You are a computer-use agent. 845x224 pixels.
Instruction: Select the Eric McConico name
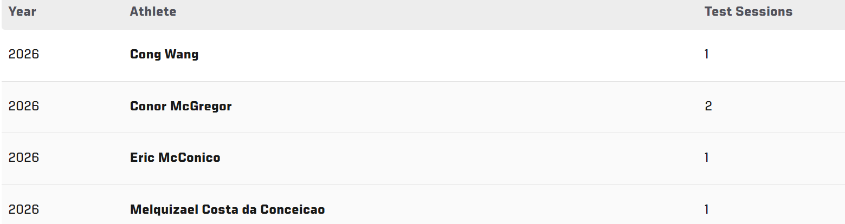pyautogui.click(x=175, y=158)
